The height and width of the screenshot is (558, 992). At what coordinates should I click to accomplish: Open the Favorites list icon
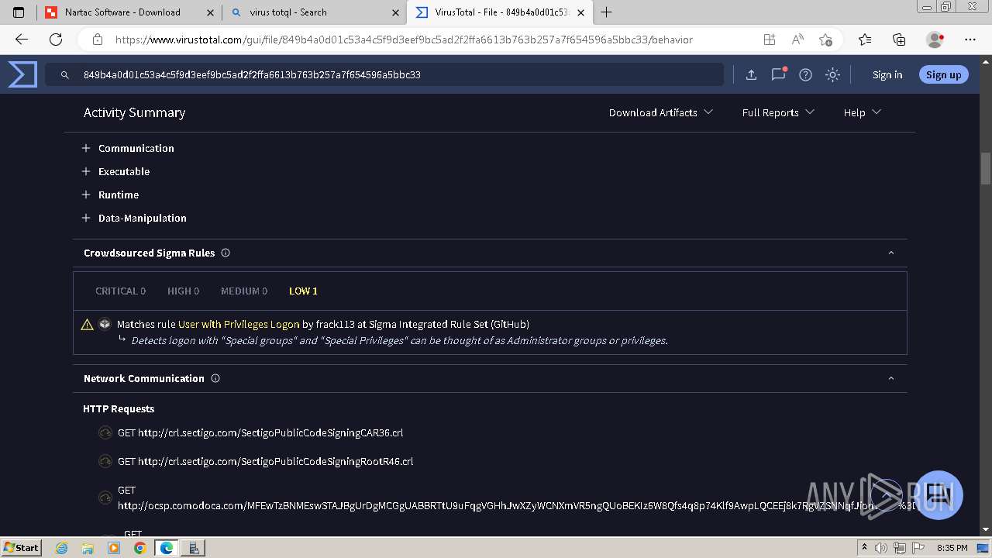865,40
